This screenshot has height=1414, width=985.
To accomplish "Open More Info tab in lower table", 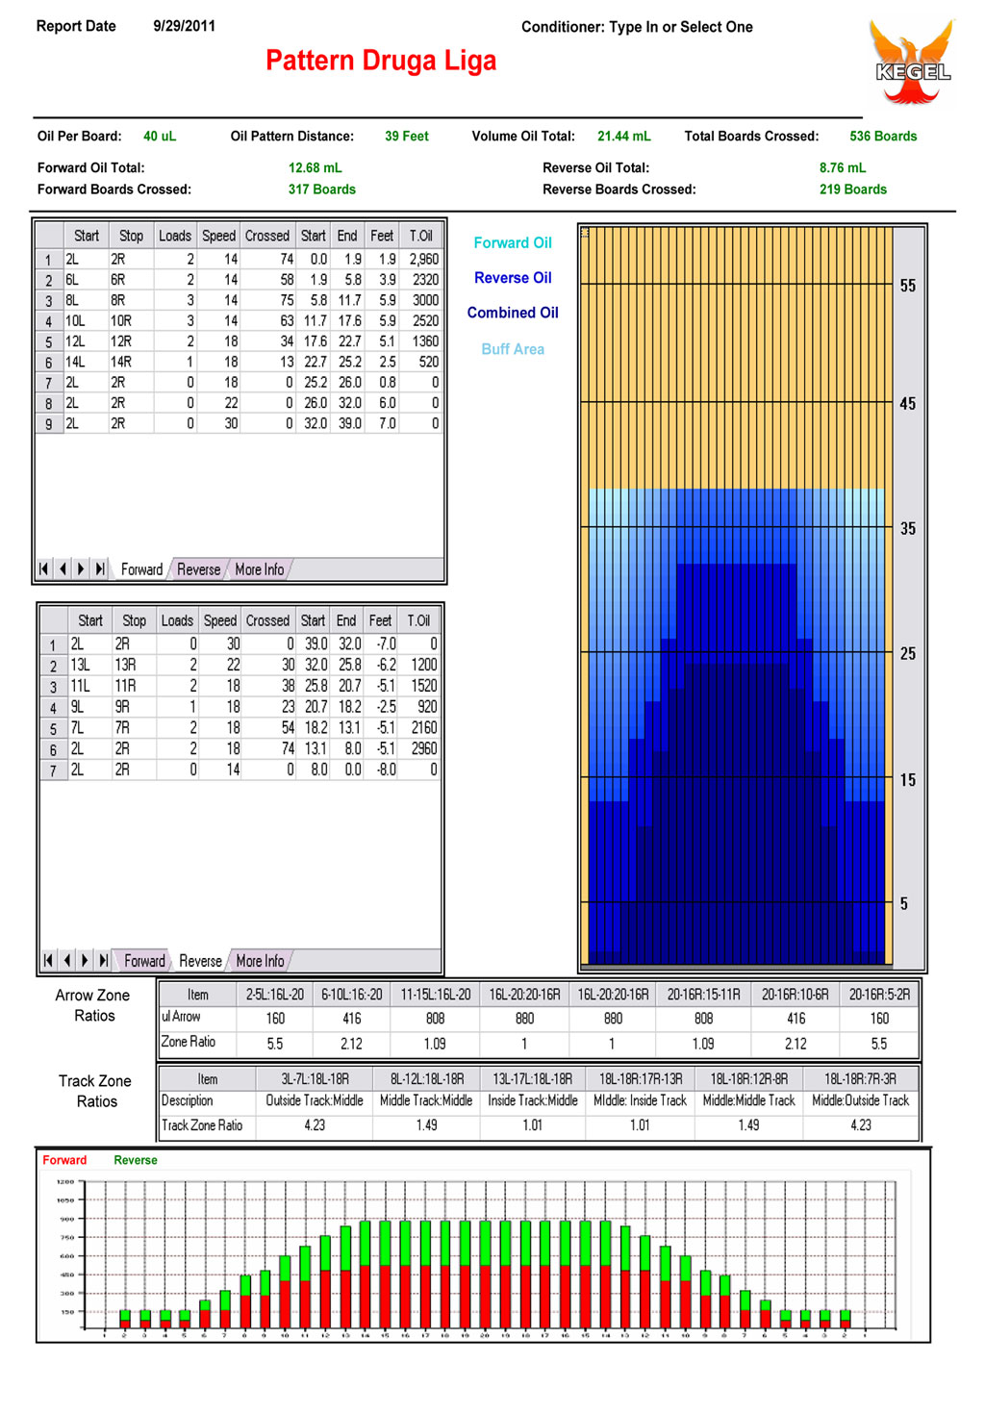I will tap(260, 961).
